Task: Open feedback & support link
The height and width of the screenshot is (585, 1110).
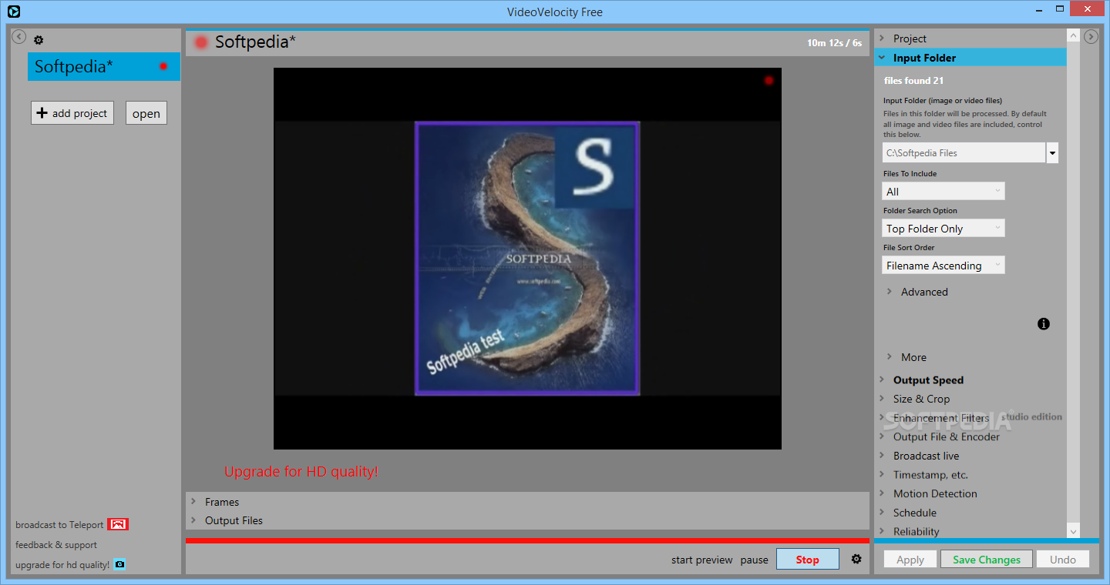Action: (x=56, y=545)
